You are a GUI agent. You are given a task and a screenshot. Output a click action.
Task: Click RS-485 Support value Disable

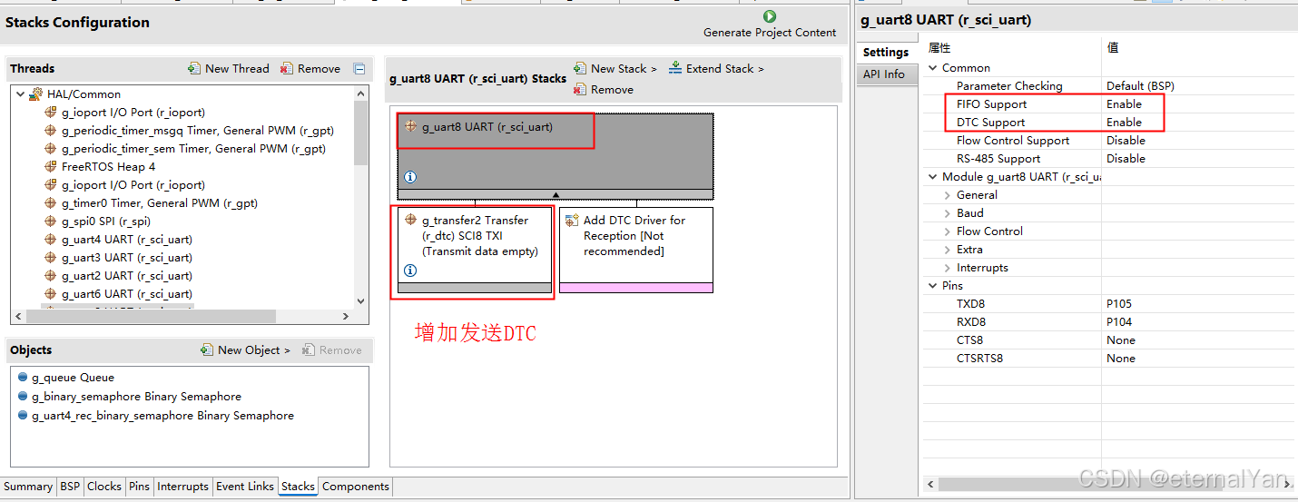[1126, 158]
